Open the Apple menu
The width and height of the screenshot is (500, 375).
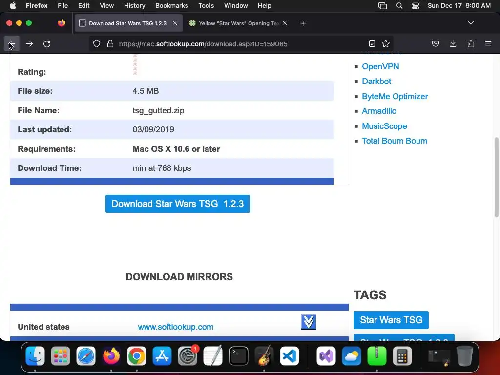point(13,6)
